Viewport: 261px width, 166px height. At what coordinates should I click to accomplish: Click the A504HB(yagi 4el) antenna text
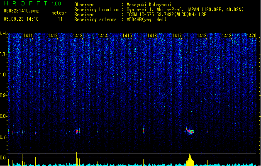pos(146,20)
